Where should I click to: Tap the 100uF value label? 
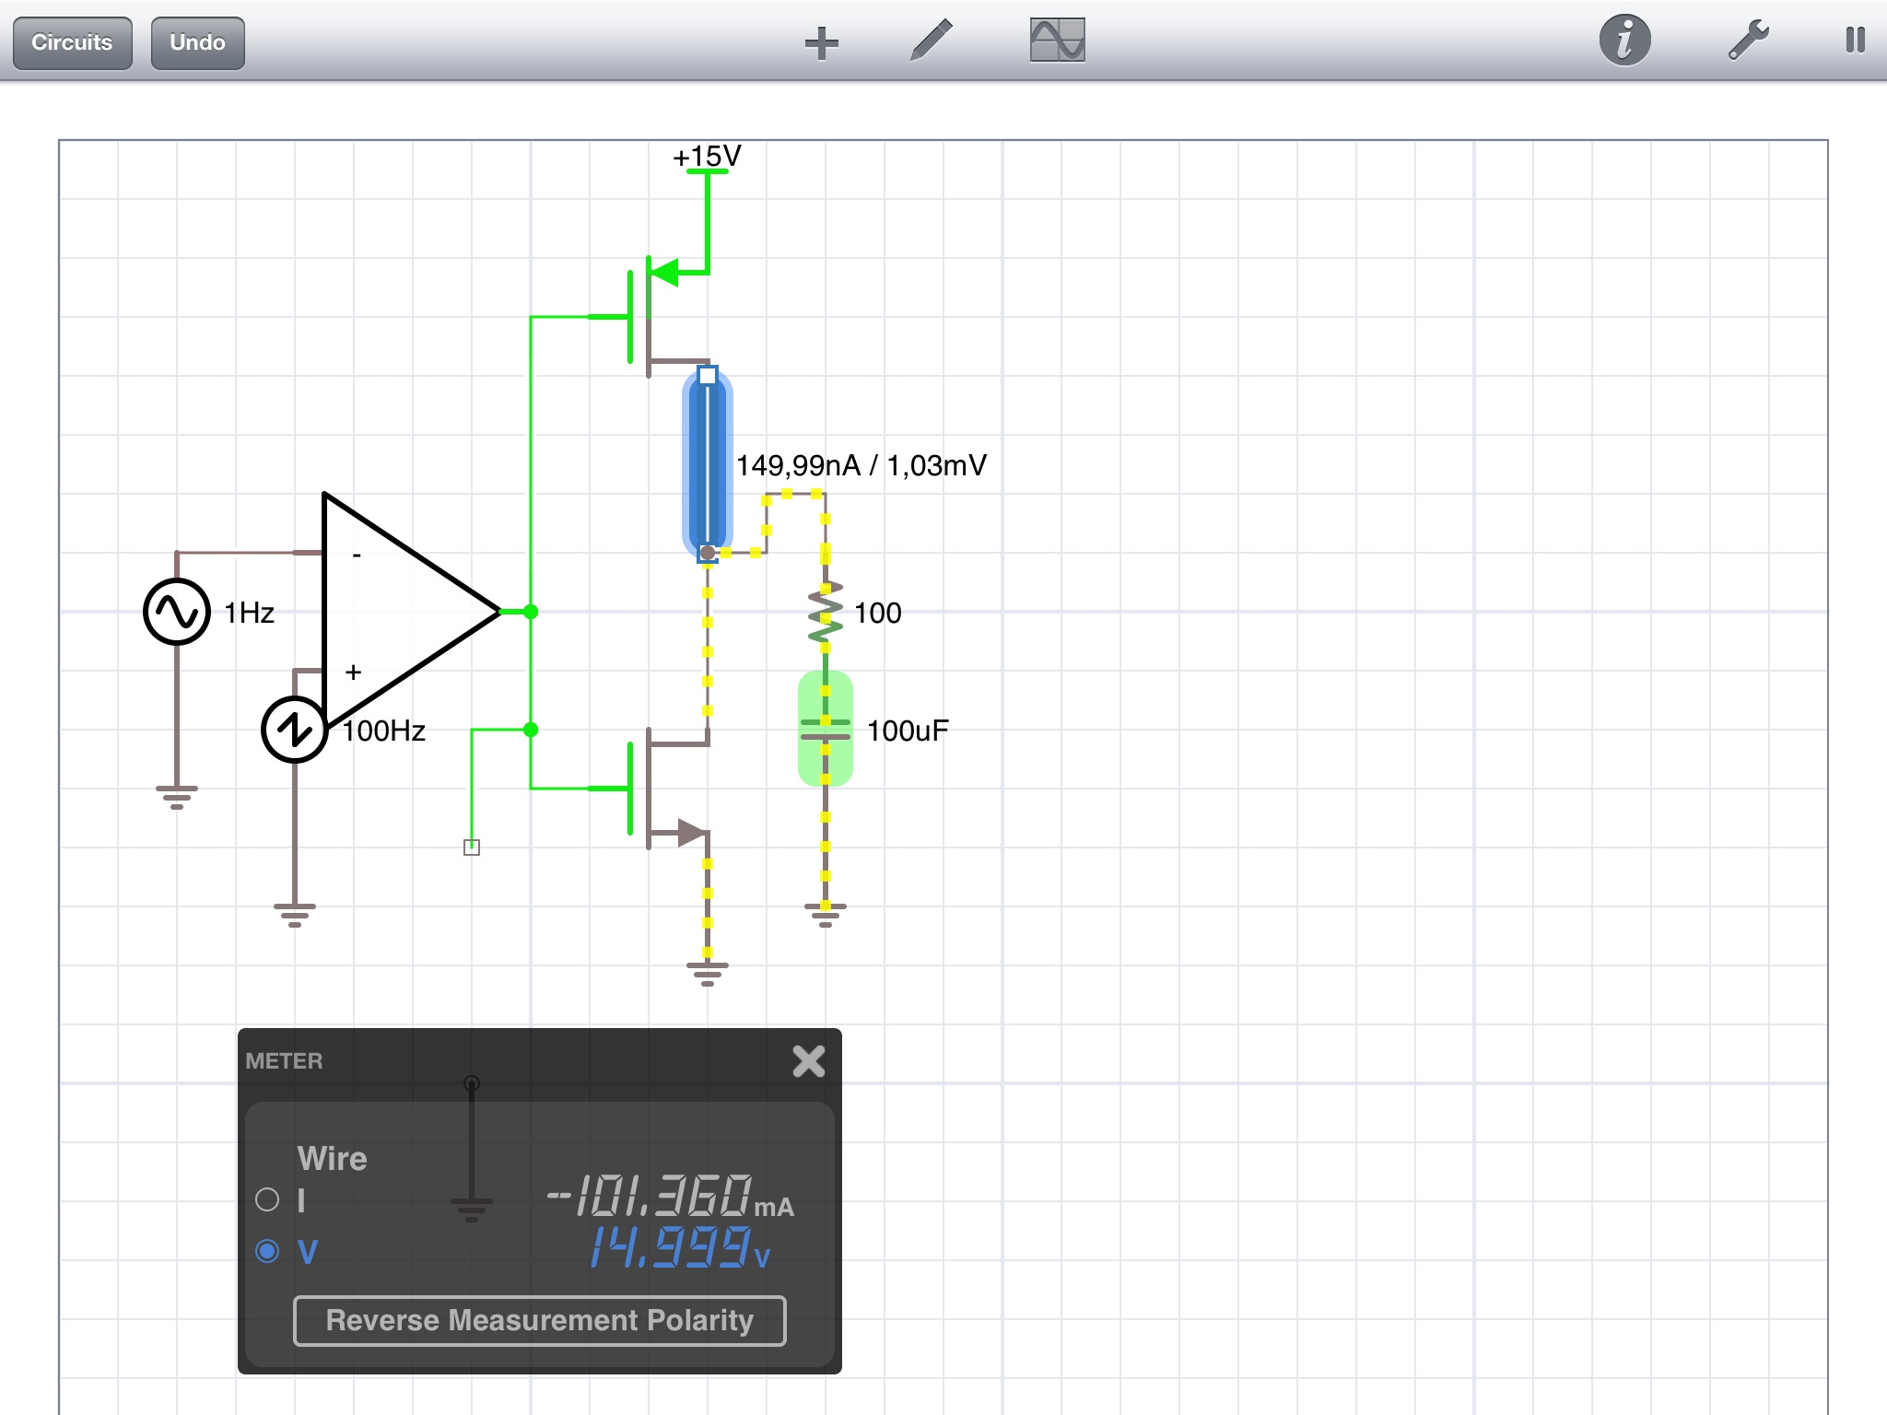pyautogui.click(x=908, y=731)
